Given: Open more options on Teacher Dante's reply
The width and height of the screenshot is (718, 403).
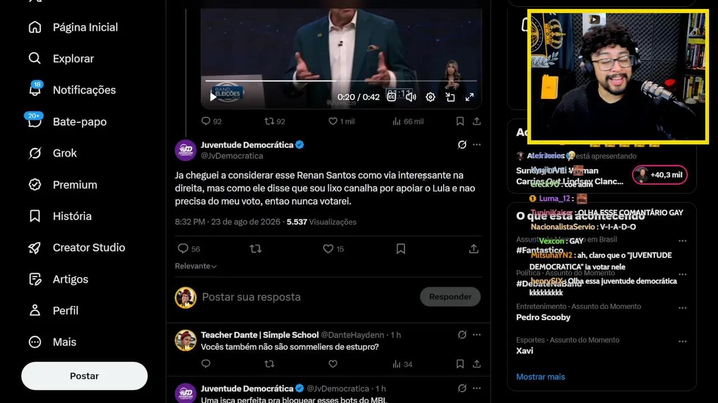Looking at the screenshot, I should 477,335.
